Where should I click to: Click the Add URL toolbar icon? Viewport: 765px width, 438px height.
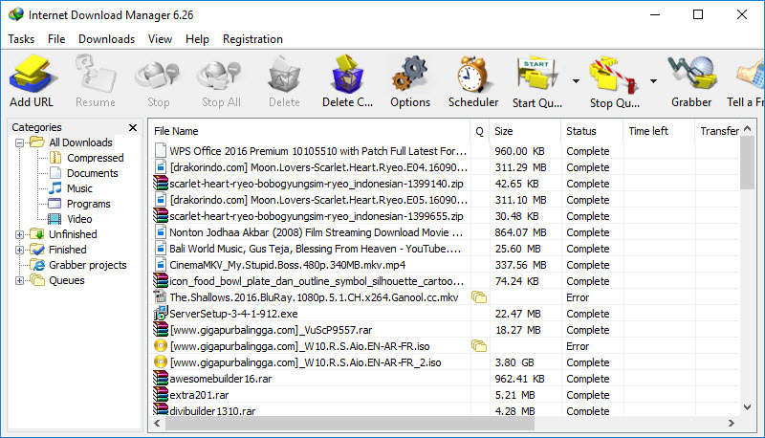32,75
